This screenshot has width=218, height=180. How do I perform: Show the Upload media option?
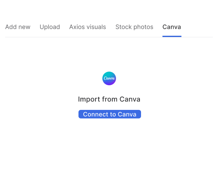(x=50, y=27)
